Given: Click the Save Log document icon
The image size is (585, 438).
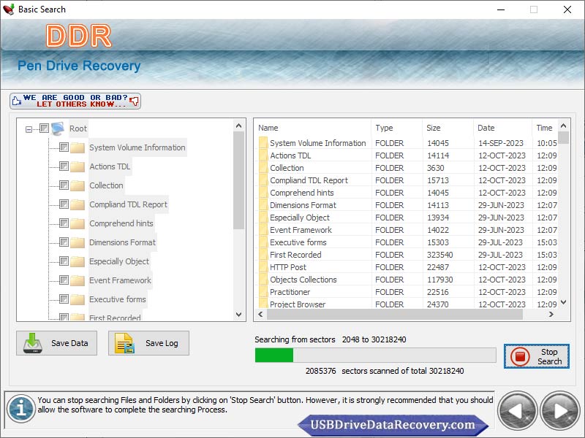Looking at the screenshot, I should click(x=124, y=343).
